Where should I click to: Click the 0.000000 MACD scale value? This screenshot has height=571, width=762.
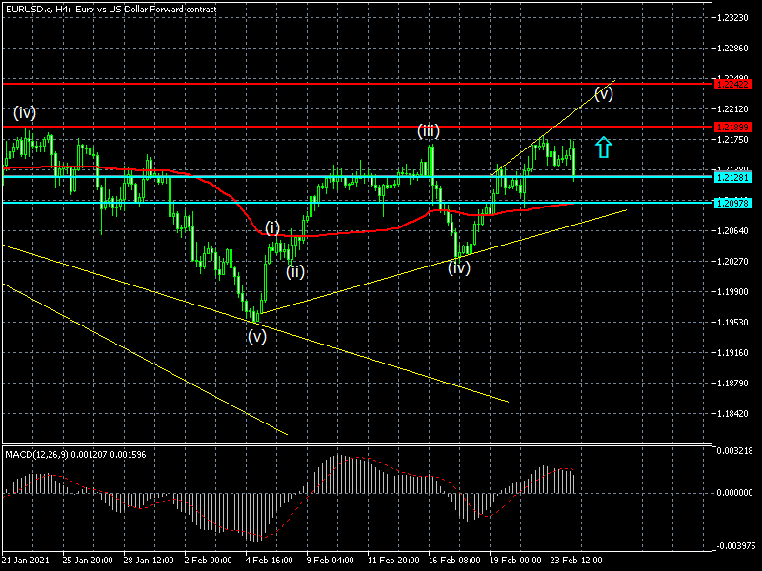[x=734, y=492]
